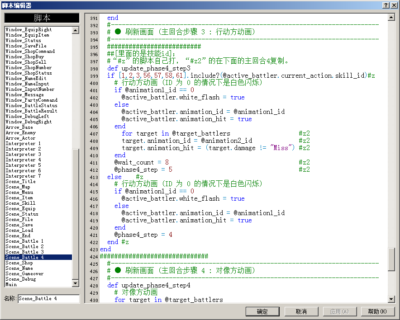Click script list scroll down arrow
The height and width of the screenshot is (320, 400).
click(76, 283)
